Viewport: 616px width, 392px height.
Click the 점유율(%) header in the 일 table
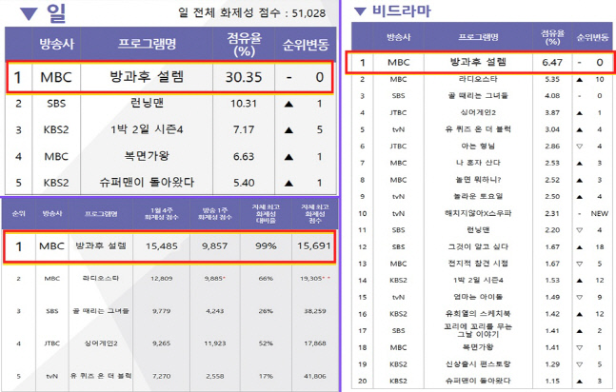(x=244, y=45)
